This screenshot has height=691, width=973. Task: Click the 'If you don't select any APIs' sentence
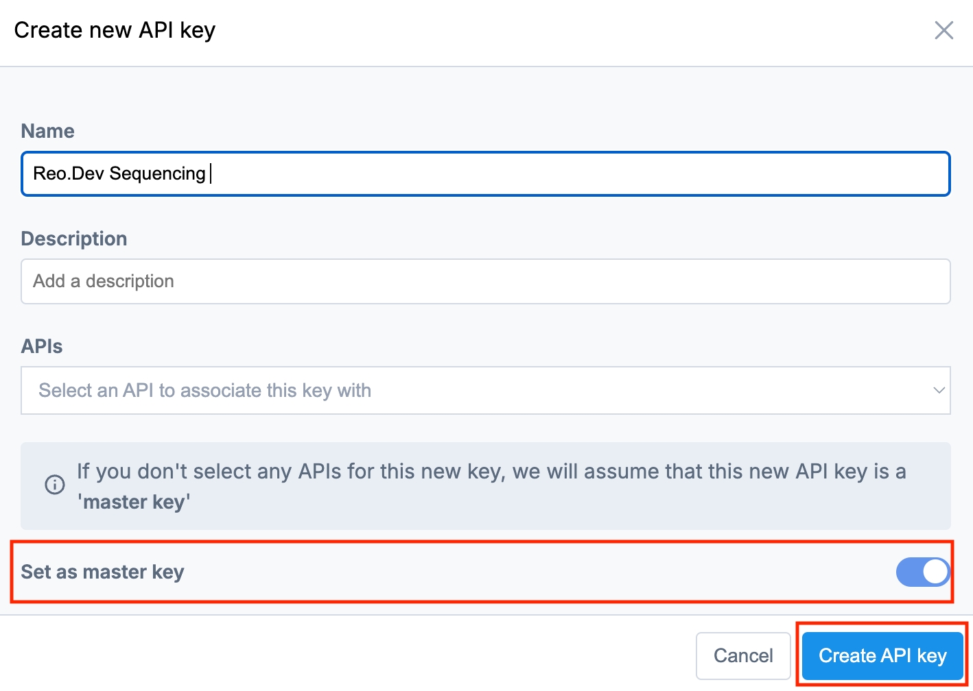pos(491,472)
